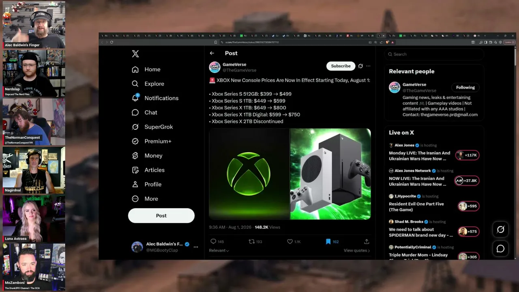Open floating chat bubble button
The width and height of the screenshot is (519, 292).
(x=501, y=249)
